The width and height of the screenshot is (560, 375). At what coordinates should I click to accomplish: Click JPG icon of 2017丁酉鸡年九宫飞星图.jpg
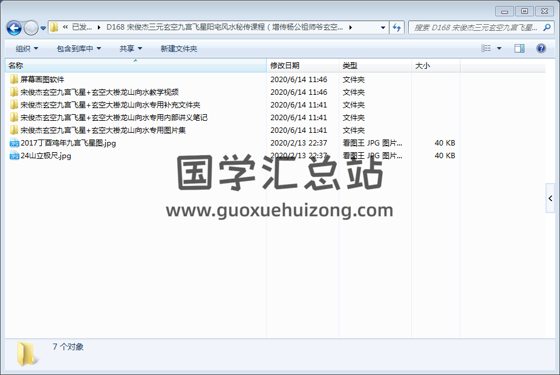15,143
